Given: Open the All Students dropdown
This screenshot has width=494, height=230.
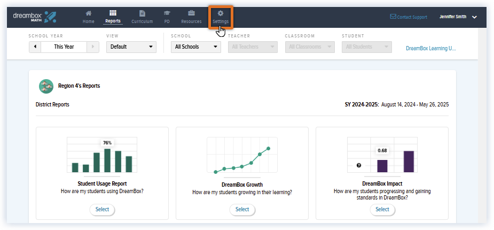Looking at the screenshot, I should pos(367,47).
